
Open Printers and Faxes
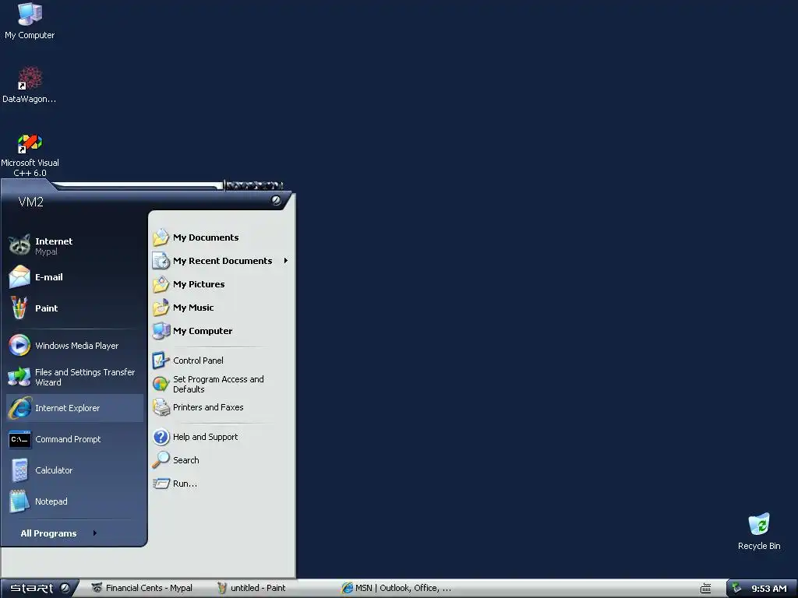(x=221, y=407)
